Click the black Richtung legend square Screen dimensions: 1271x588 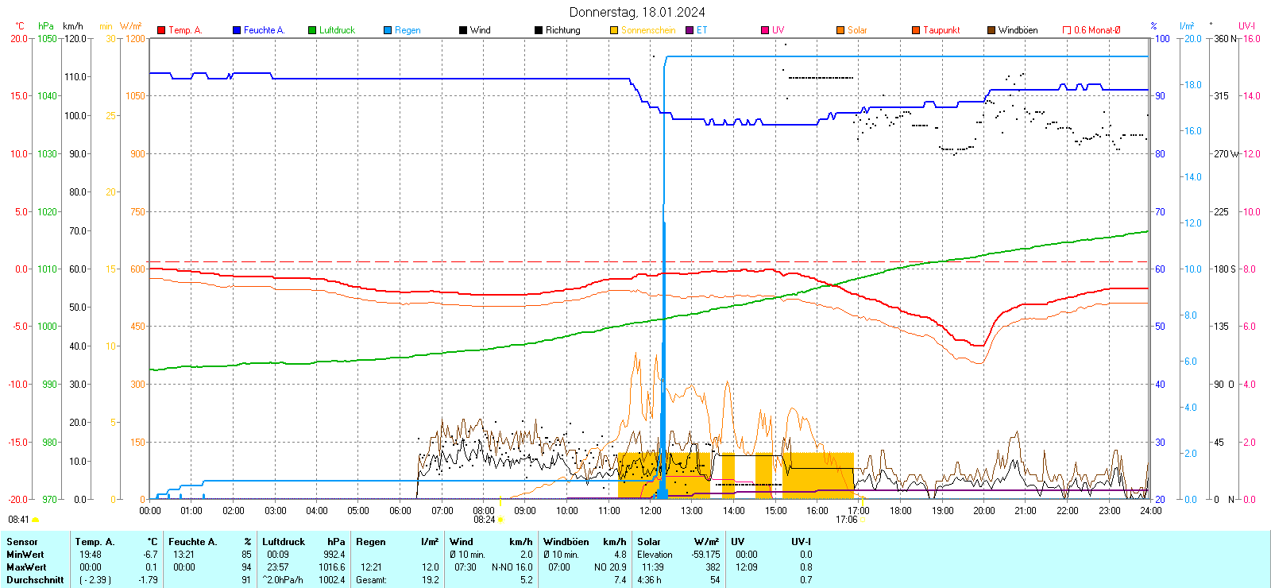tap(539, 30)
